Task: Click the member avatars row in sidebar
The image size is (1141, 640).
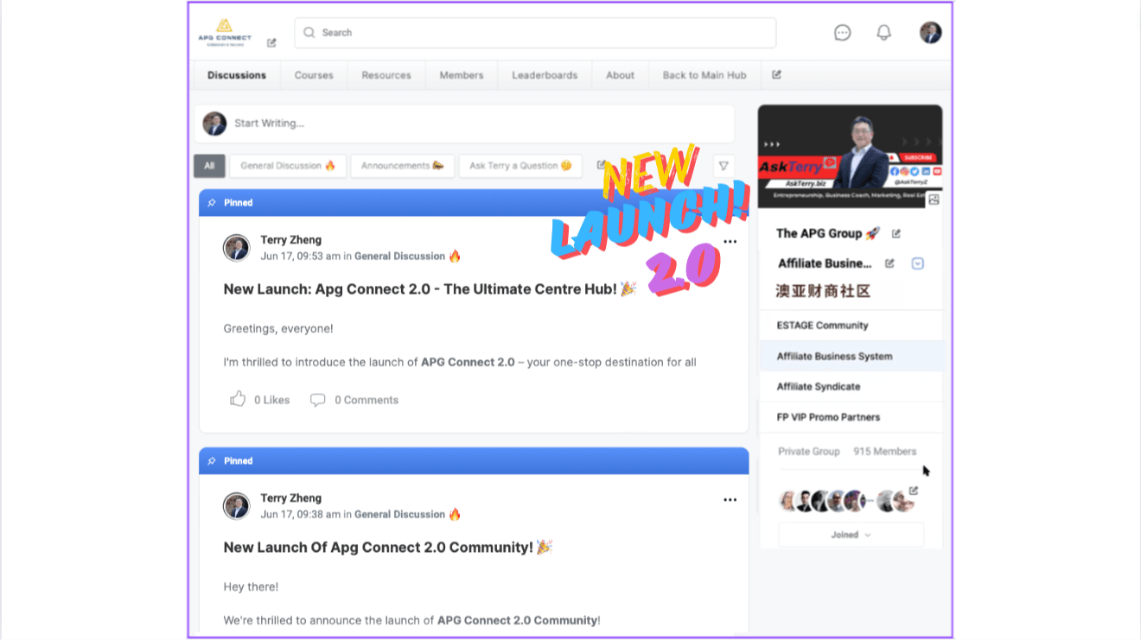Action: (847, 502)
